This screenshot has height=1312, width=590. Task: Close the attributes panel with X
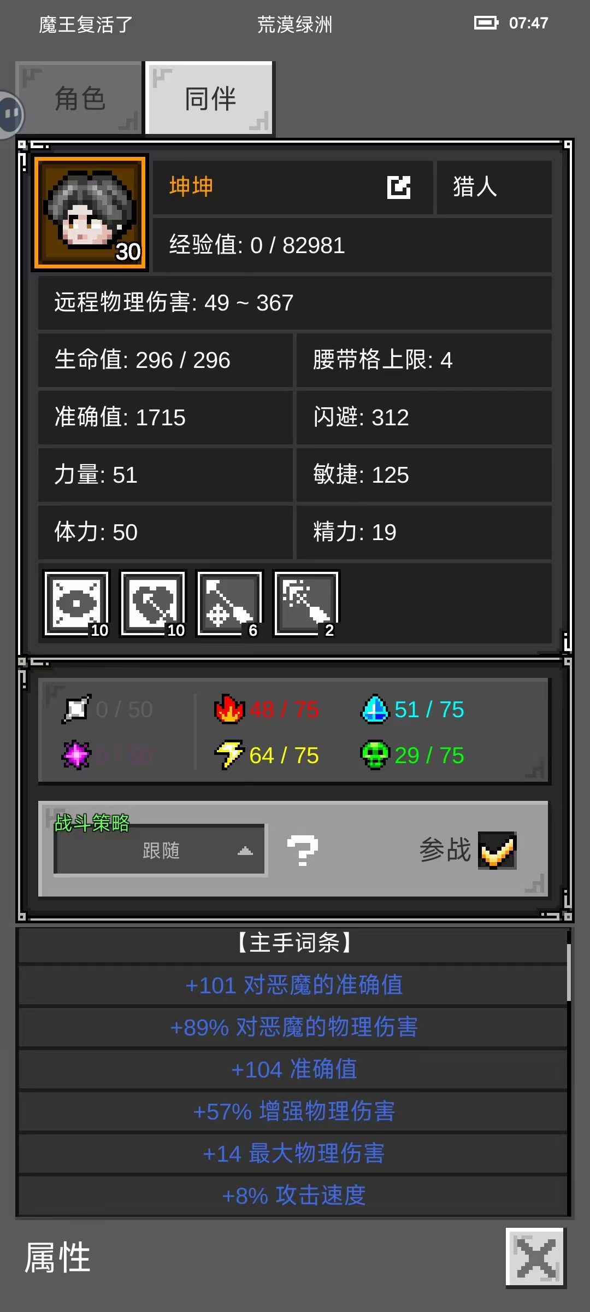pyautogui.click(x=536, y=1257)
